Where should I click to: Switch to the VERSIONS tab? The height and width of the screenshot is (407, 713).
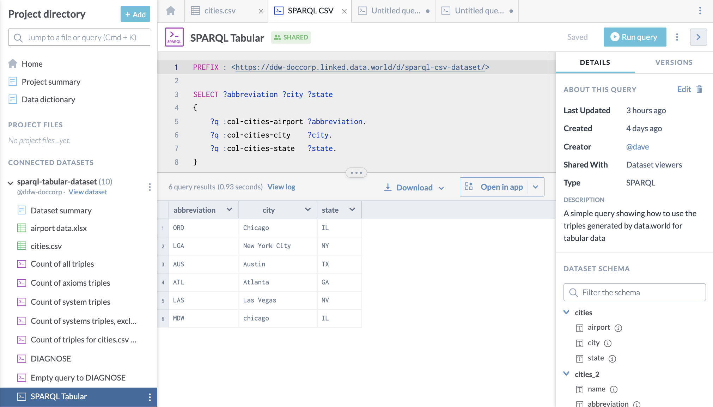[x=674, y=62]
